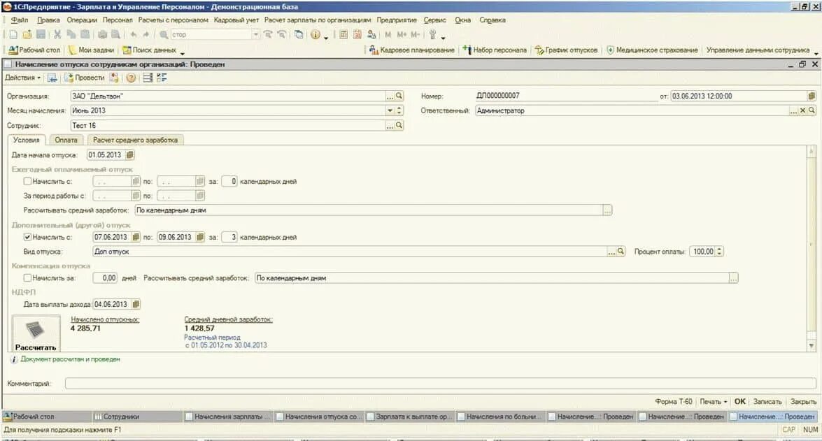
Task: Click the magnifier icon in Вид отпуска field
Action: tap(621, 252)
